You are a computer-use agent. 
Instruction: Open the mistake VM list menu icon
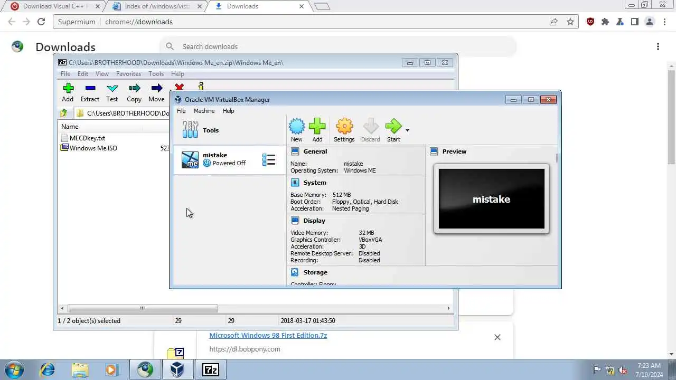[269, 159]
